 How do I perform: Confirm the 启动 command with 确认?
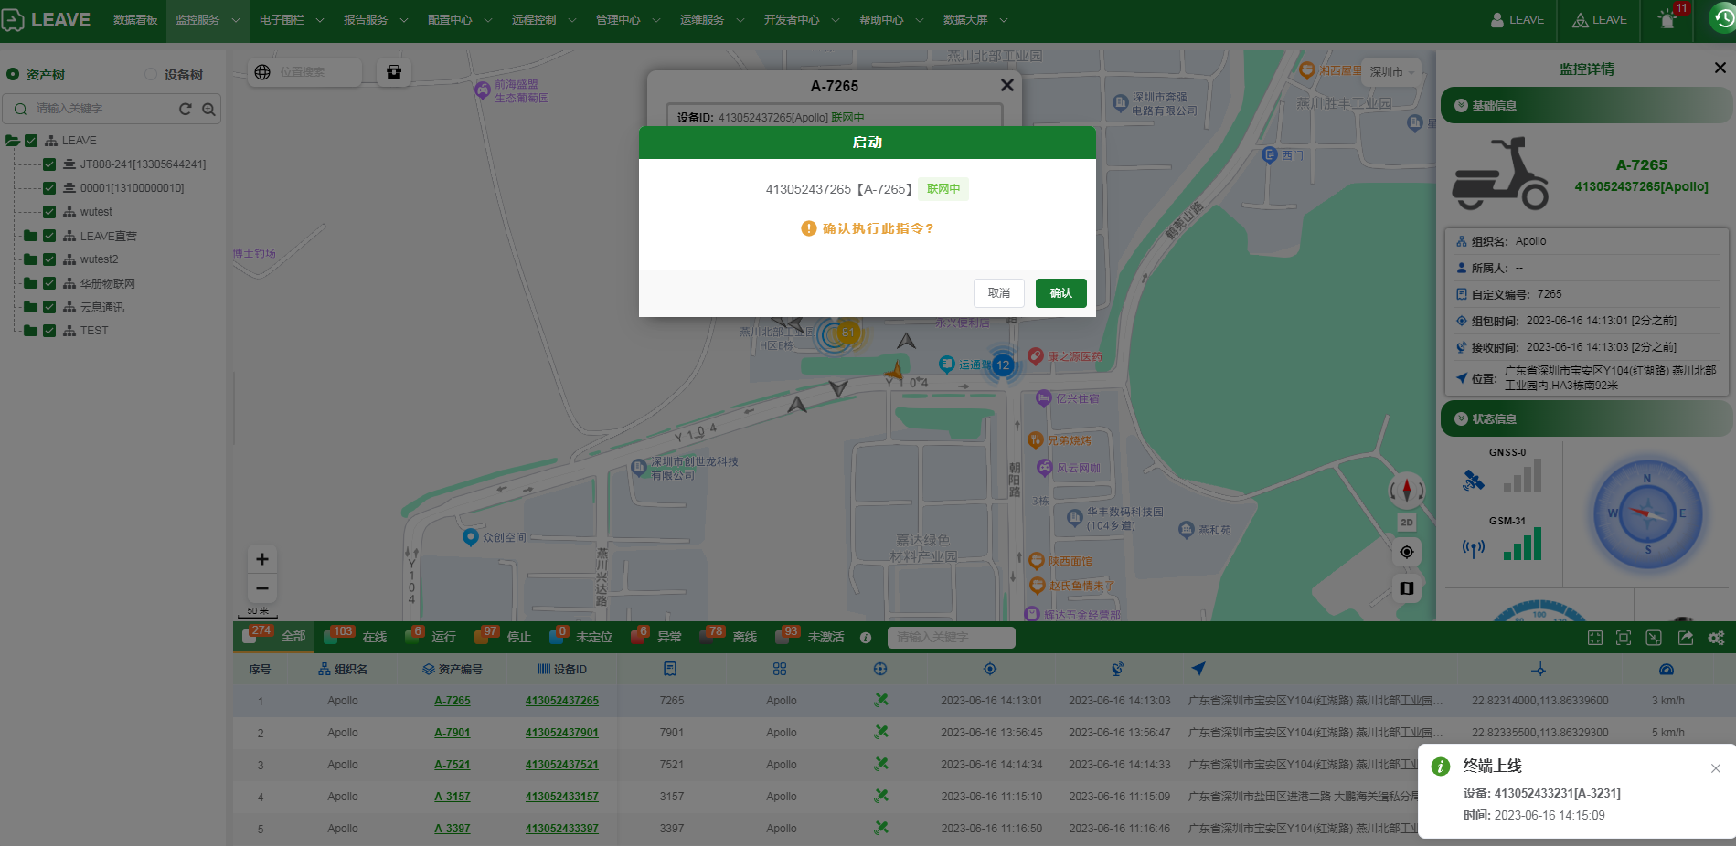1060,293
